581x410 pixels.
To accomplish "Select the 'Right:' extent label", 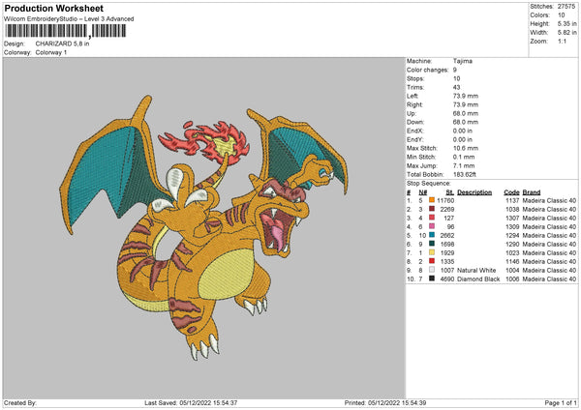I will (414, 104).
